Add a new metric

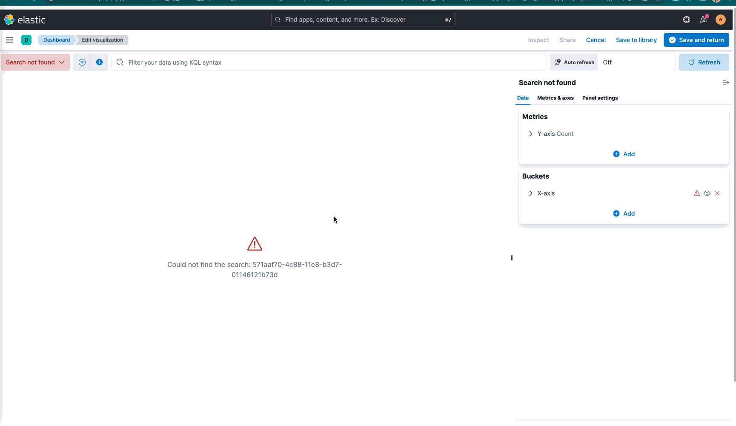click(x=624, y=154)
